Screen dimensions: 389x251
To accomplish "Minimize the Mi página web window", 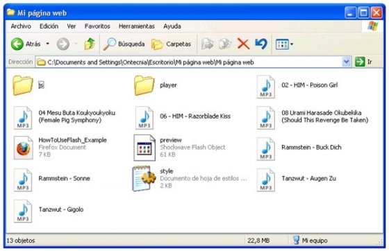I will point(351,12).
